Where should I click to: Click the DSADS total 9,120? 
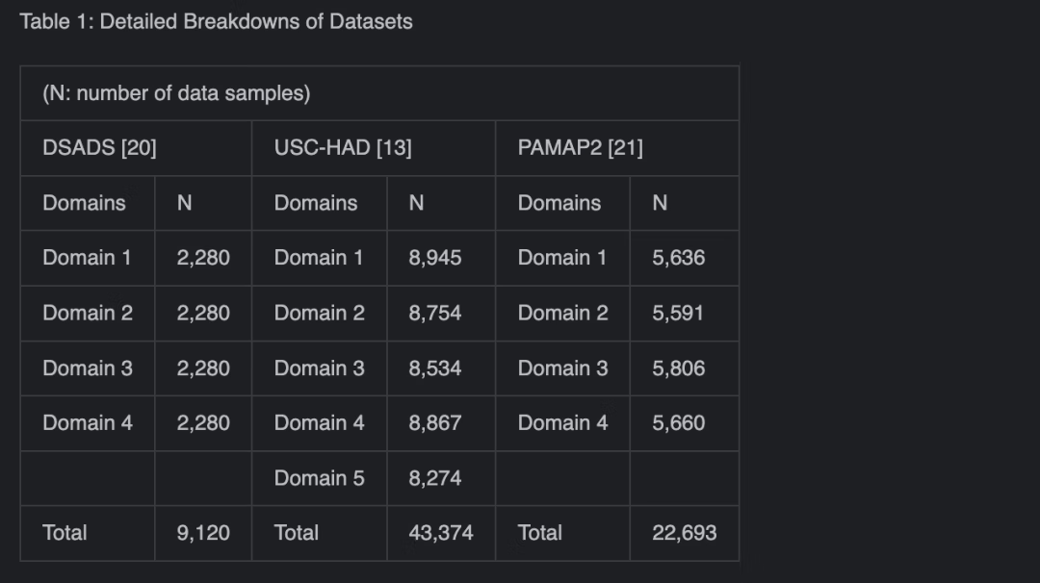(x=203, y=533)
